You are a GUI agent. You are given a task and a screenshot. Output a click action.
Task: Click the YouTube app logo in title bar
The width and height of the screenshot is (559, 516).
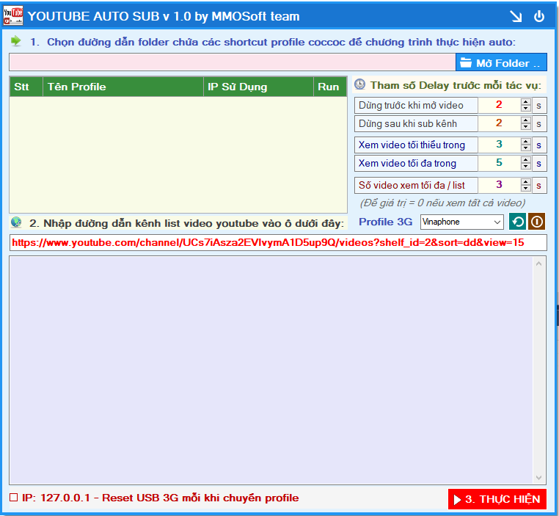click(13, 15)
